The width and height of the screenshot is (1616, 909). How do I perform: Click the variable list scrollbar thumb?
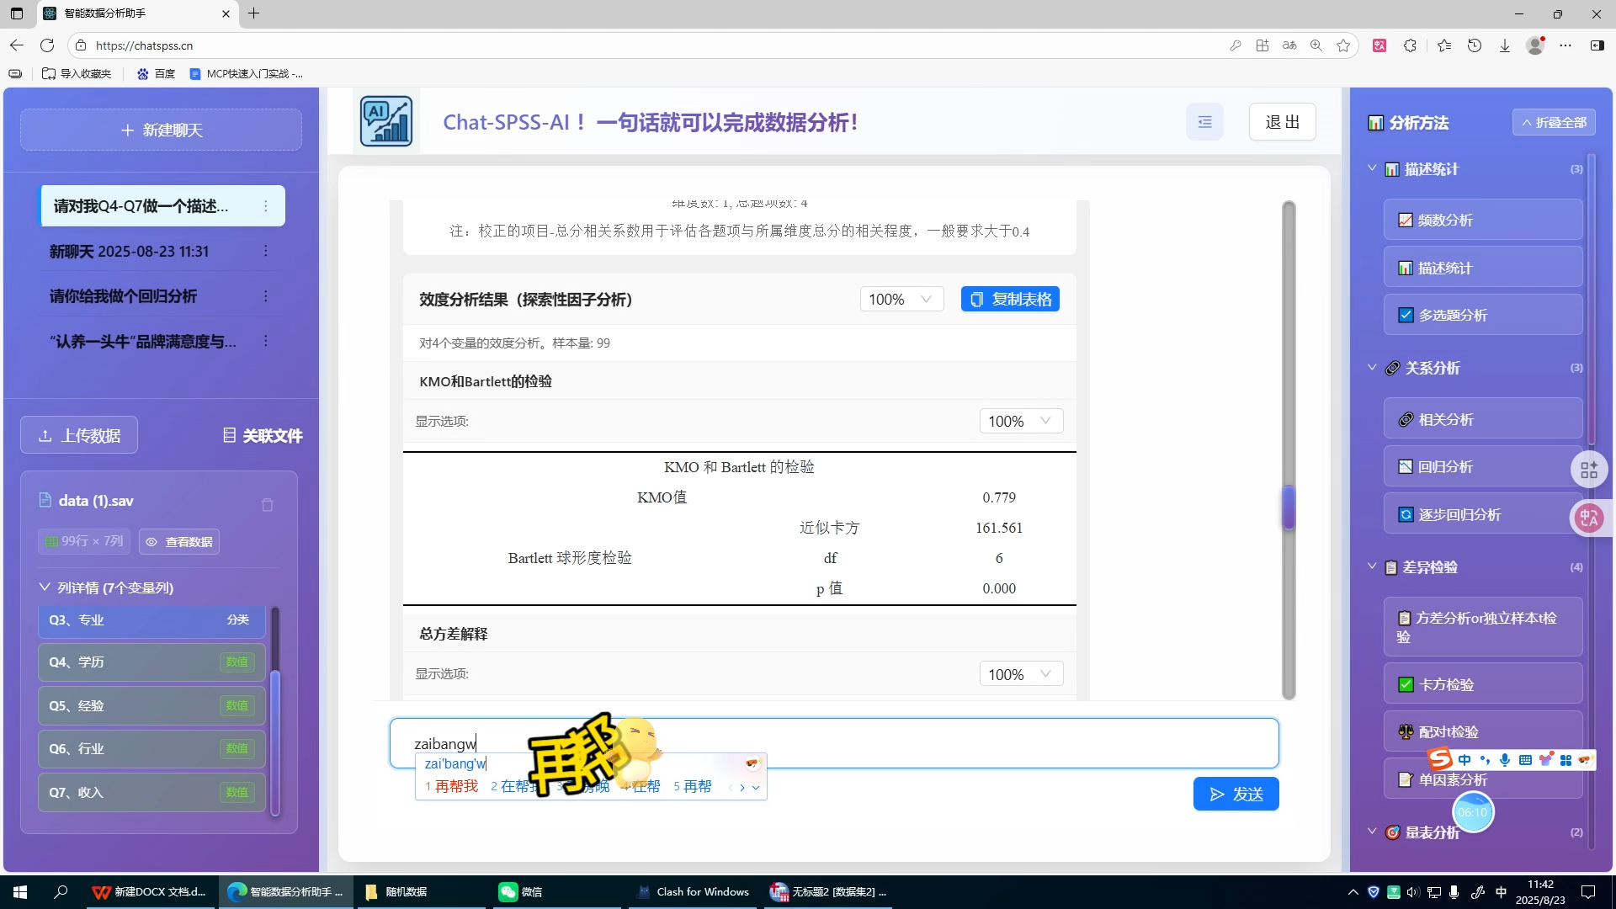click(x=275, y=744)
